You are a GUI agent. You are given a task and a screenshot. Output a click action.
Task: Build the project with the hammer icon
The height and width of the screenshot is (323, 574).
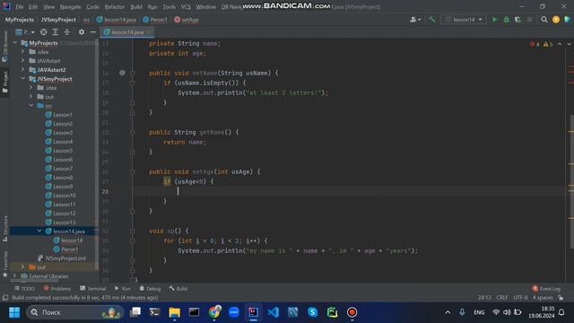tap(432, 20)
